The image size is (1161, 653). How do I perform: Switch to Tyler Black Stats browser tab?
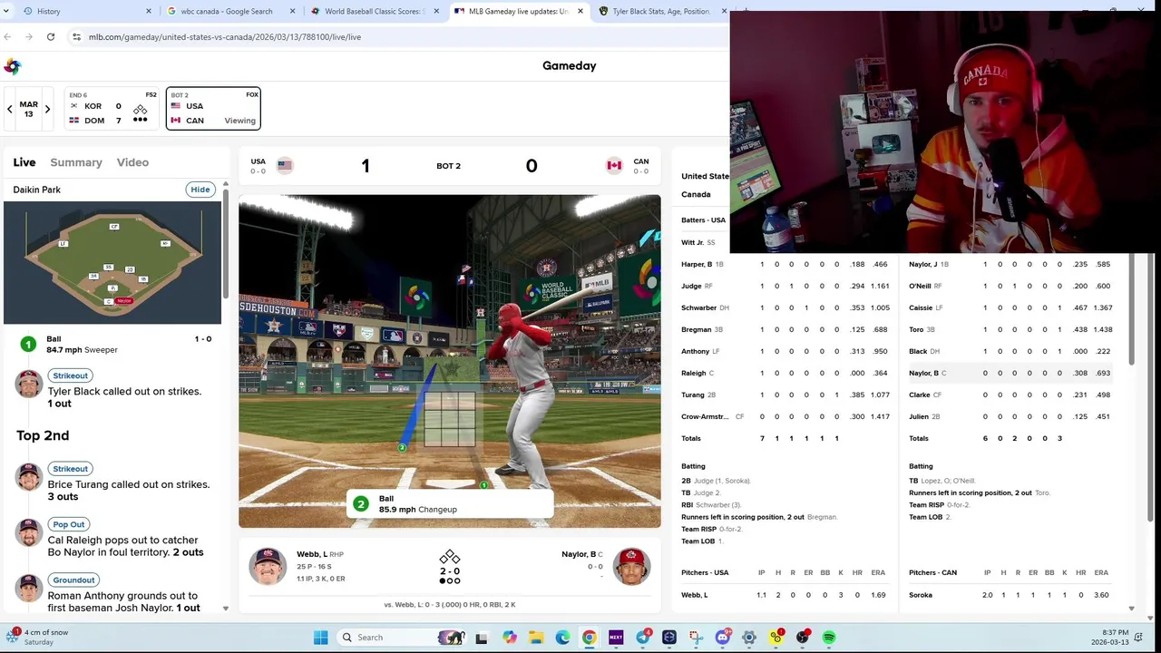pyautogui.click(x=662, y=11)
